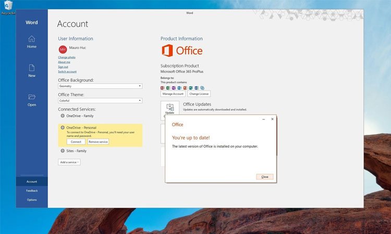This screenshot has height=234, width=391.
Task: Select Account in the left sidebar
Action: pos(32,181)
